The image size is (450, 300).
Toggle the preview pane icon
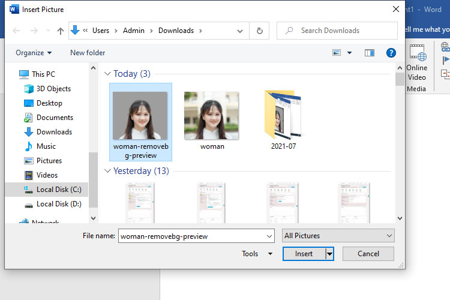pyautogui.click(x=370, y=53)
